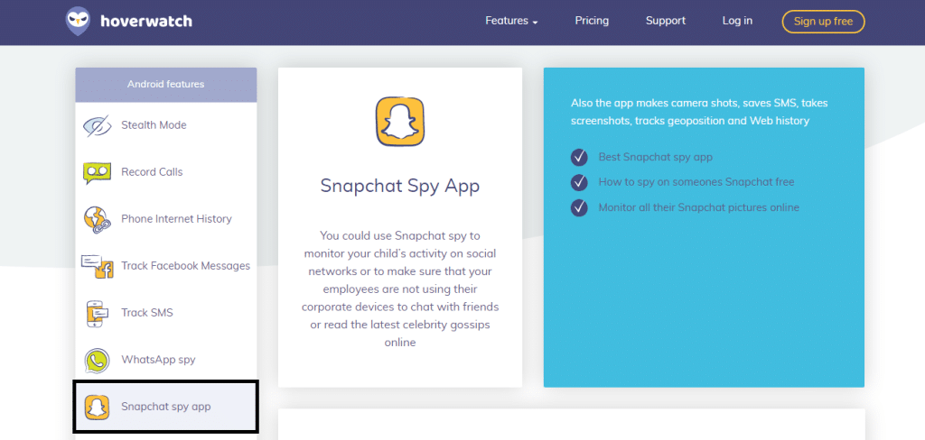Screen dimensions: 925x440
Task: Click the 'You could use Snapchat spy' description paragraph
Action: tap(400, 289)
